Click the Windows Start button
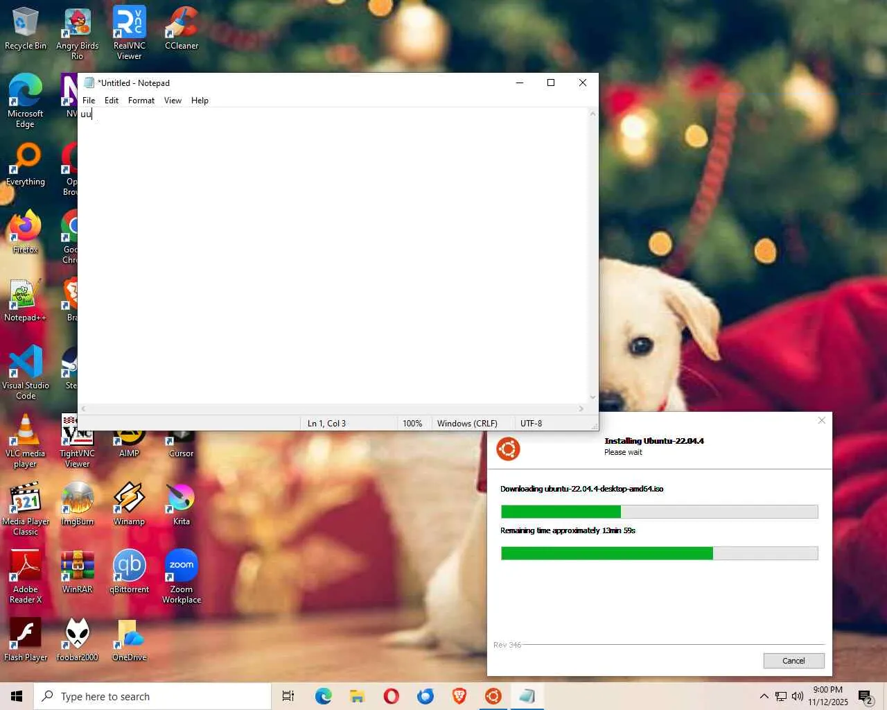 [x=17, y=696]
